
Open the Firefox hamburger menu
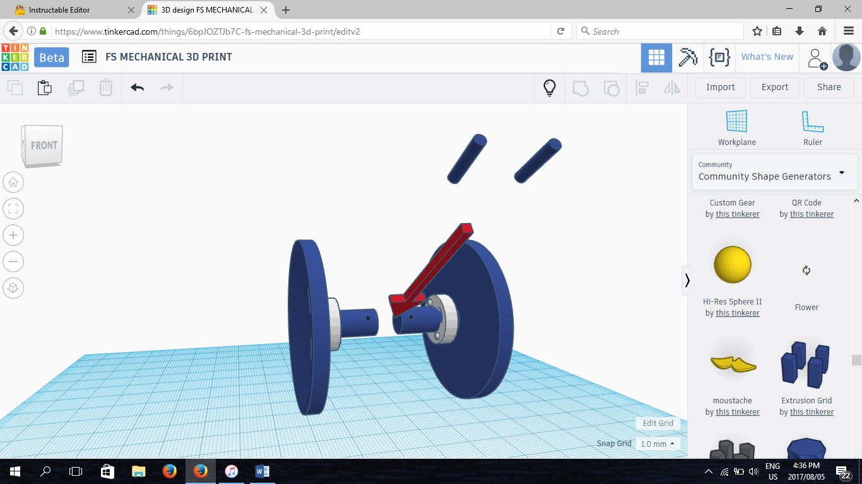pos(848,31)
